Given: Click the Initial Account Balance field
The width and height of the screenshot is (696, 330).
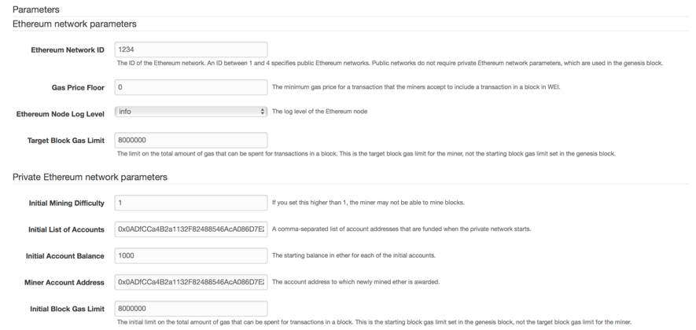Looking at the screenshot, I should 191,255.
